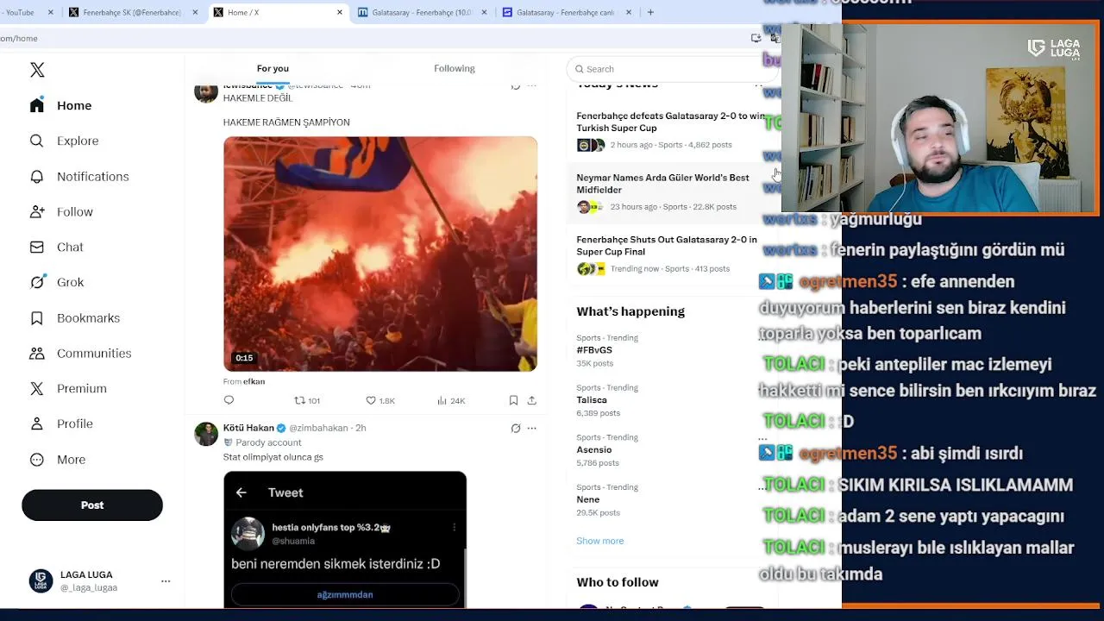Open Notifications in the sidebar
Screen dimensions: 1104x621
point(78,176)
